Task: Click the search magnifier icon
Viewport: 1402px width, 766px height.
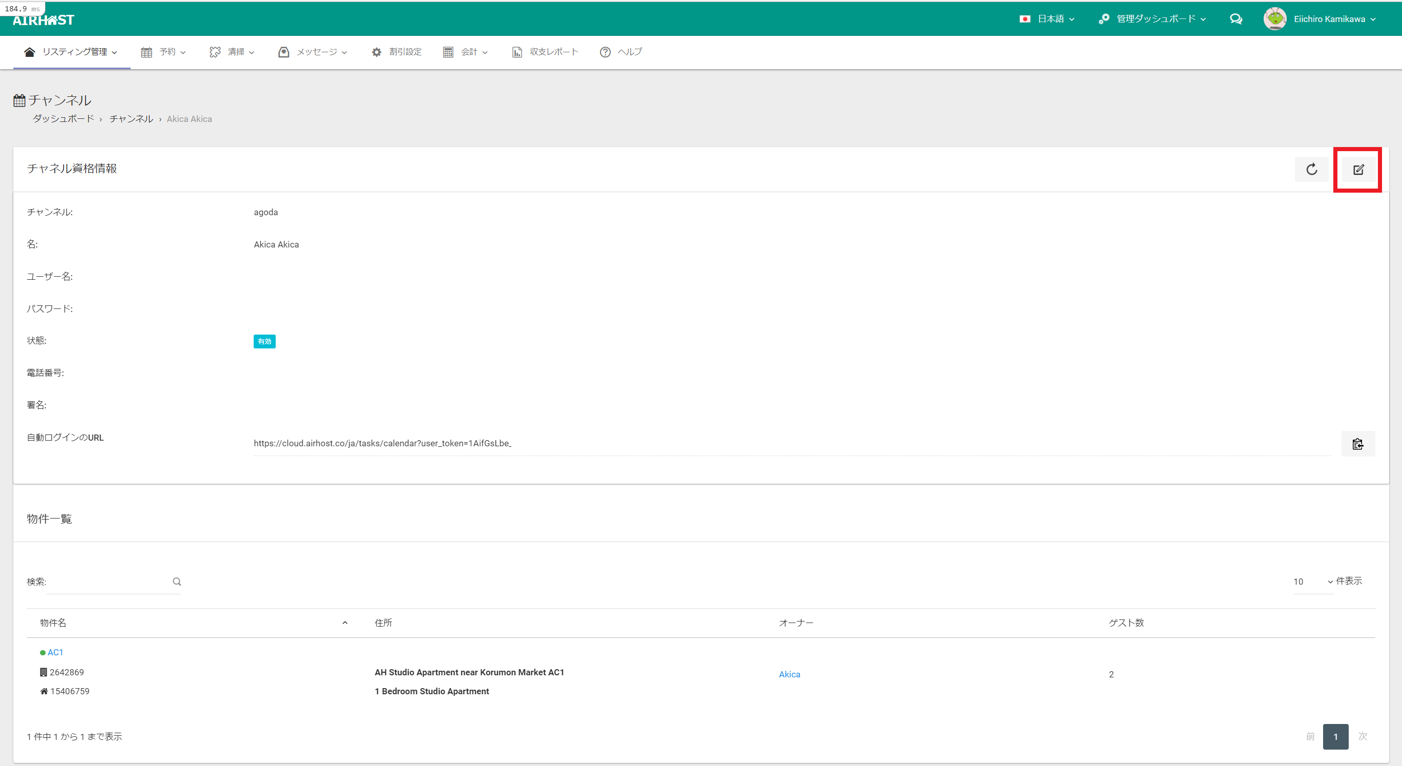Action: coord(177,582)
